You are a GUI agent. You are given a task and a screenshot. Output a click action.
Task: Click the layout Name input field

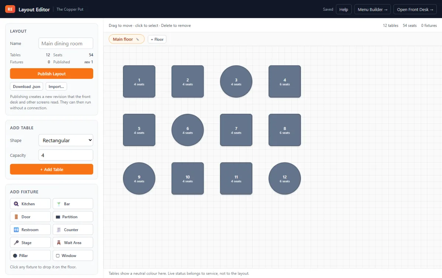pos(66,43)
